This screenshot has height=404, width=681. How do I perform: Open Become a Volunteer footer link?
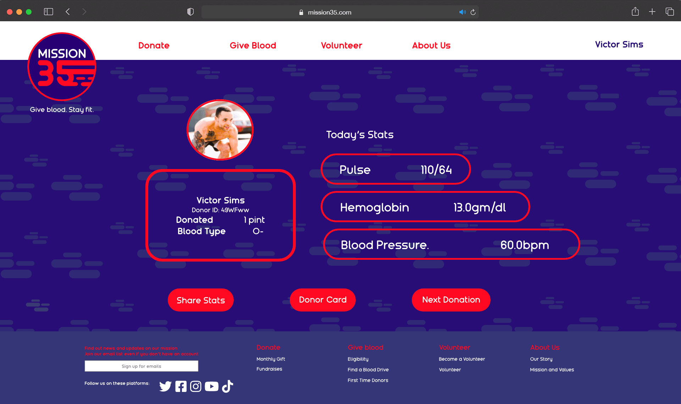[462, 359]
